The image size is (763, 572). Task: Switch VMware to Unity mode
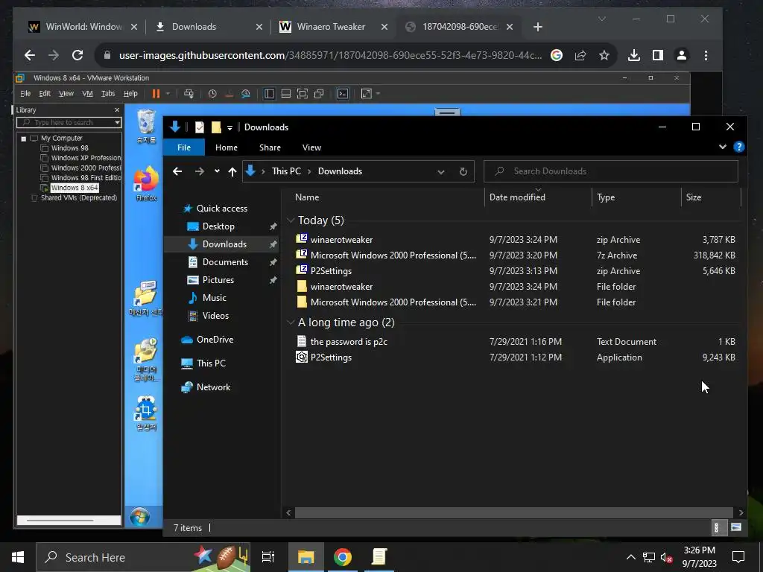[319, 93]
